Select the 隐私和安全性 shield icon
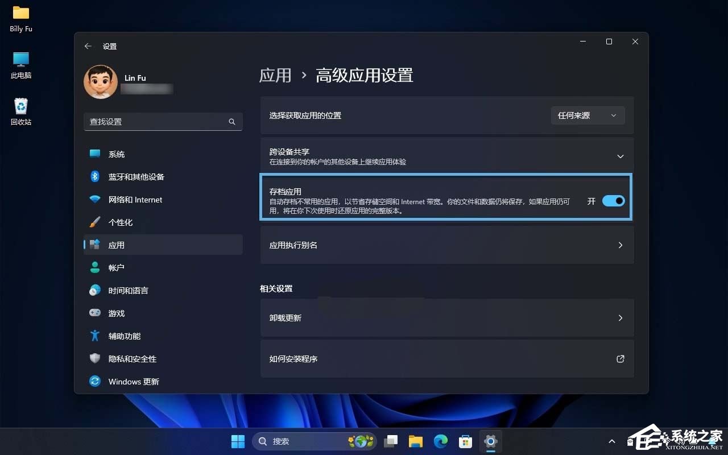 [94, 358]
